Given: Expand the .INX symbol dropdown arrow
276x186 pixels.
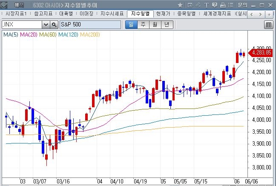Looking at the screenshot, I should (46, 25).
